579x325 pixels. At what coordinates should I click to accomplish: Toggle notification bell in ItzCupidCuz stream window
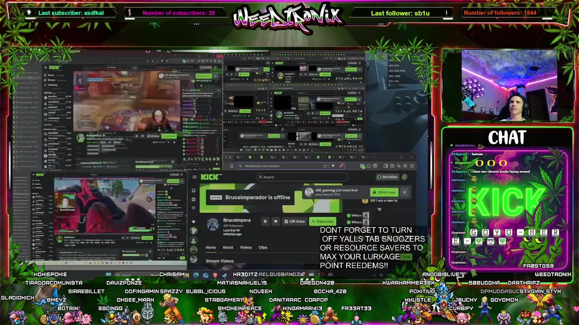pyautogui.click(x=137, y=136)
